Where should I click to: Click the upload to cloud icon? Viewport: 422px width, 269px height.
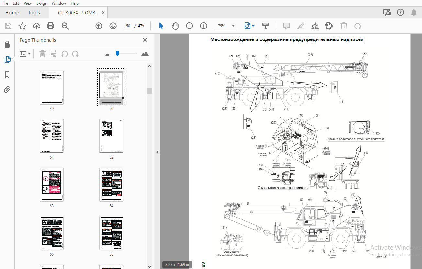click(x=37, y=26)
